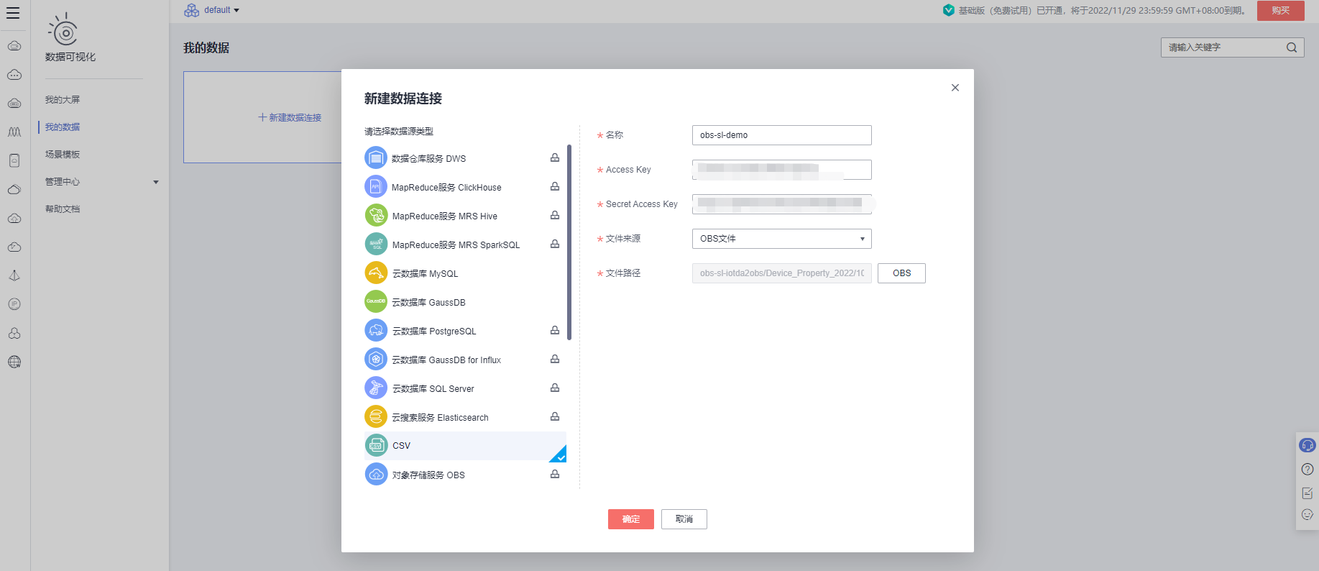Open 我的大屏 in the sidebar
The image size is (1319, 571).
(63, 100)
